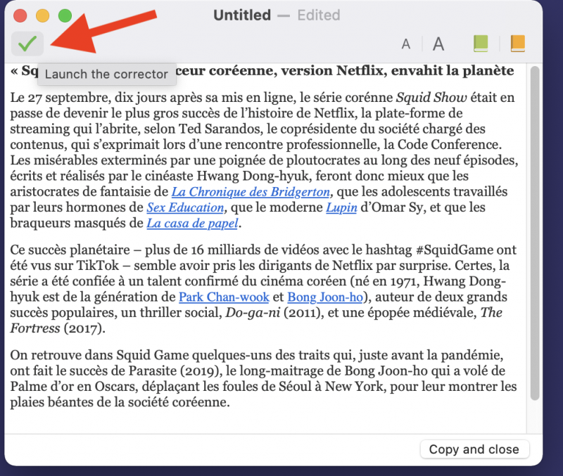
Task: Click the Untitled window title
Action: coord(242,15)
